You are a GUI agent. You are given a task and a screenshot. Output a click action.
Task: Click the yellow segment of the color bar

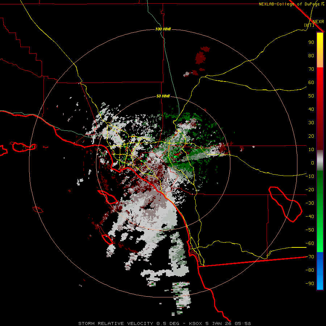320,50
